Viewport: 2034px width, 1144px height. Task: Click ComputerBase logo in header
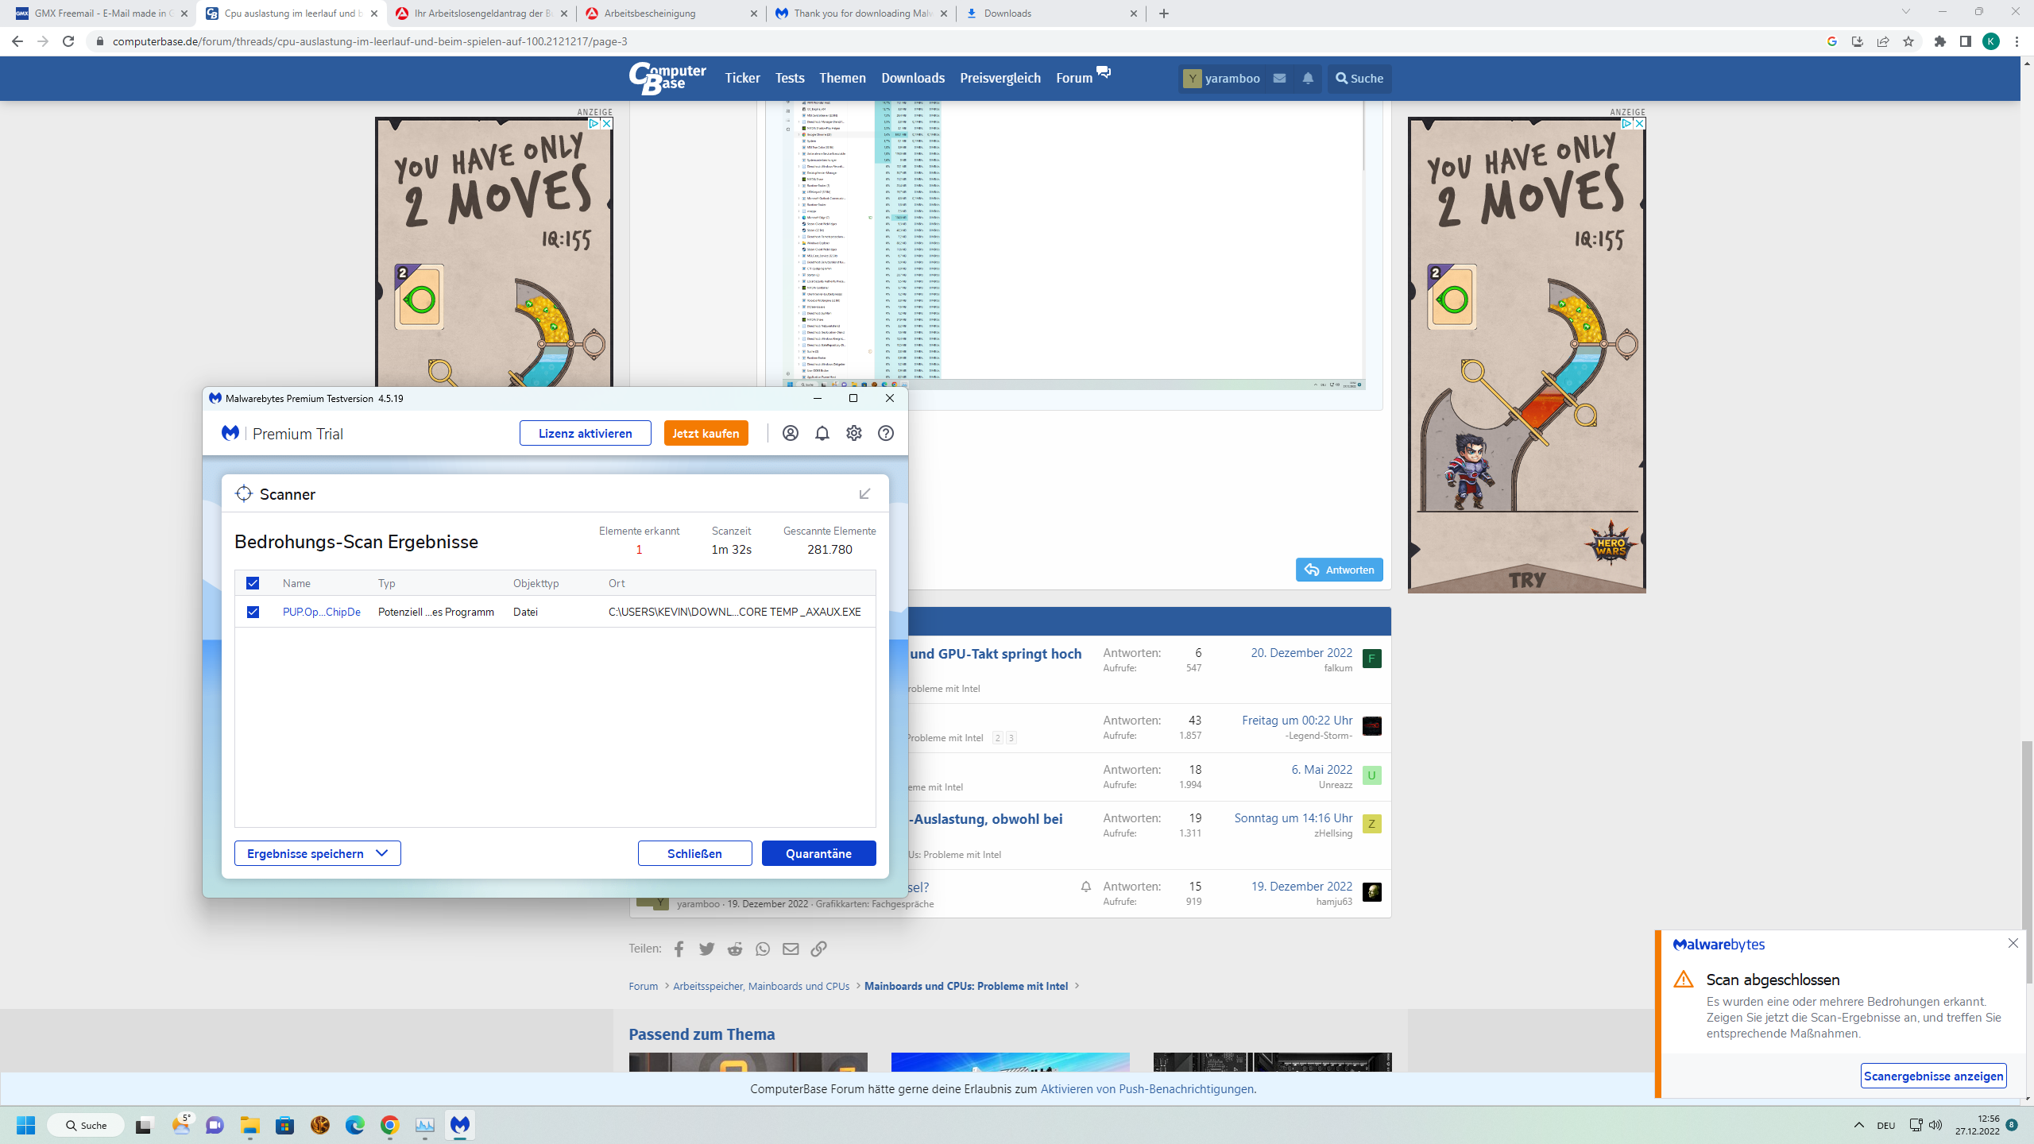tap(667, 78)
